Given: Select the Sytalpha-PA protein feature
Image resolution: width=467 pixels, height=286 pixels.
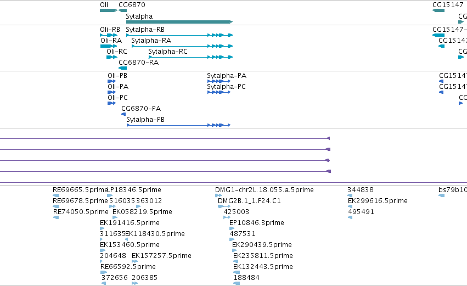Looking at the screenshot, I should (x=219, y=81).
